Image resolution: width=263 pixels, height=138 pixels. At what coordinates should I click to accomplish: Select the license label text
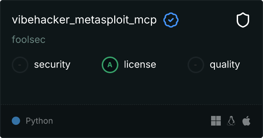click(140, 65)
